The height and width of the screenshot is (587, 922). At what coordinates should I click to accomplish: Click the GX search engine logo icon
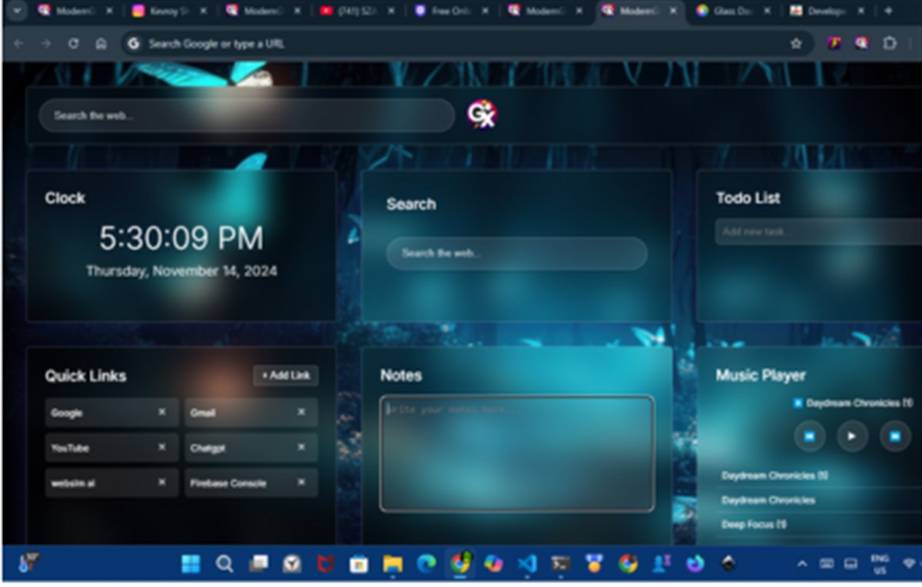(482, 114)
